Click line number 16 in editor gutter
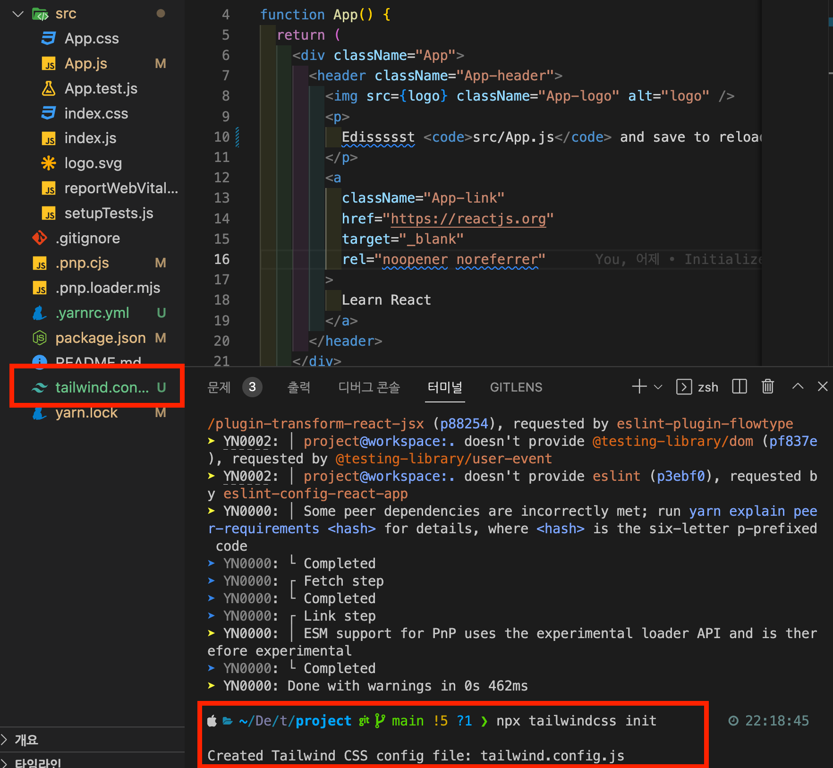 [x=221, y=259]
